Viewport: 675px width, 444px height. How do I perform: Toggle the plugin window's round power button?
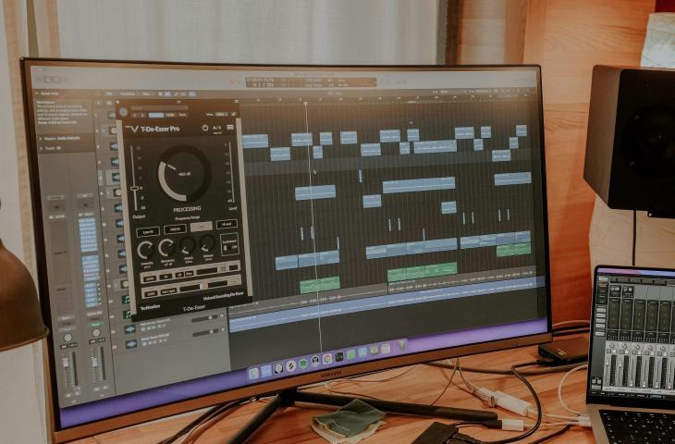tap(124, 112)
